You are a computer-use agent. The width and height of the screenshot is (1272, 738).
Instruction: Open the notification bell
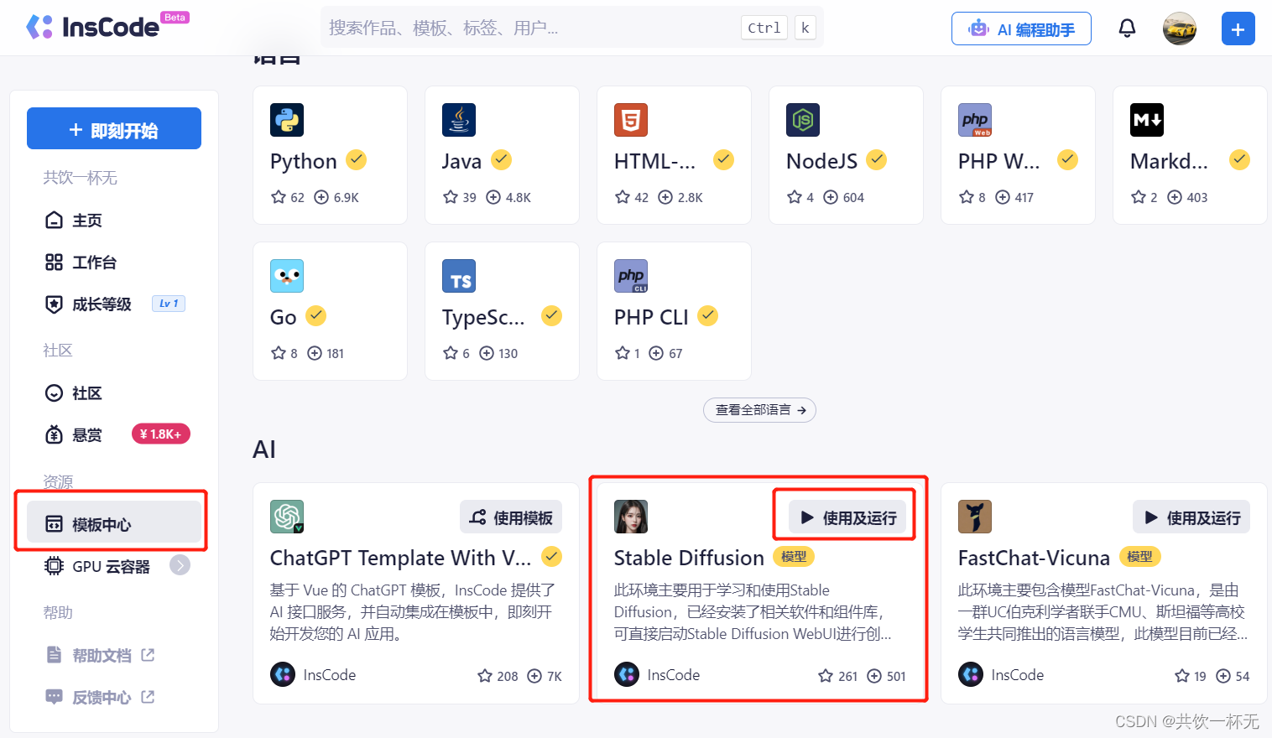1127,29
